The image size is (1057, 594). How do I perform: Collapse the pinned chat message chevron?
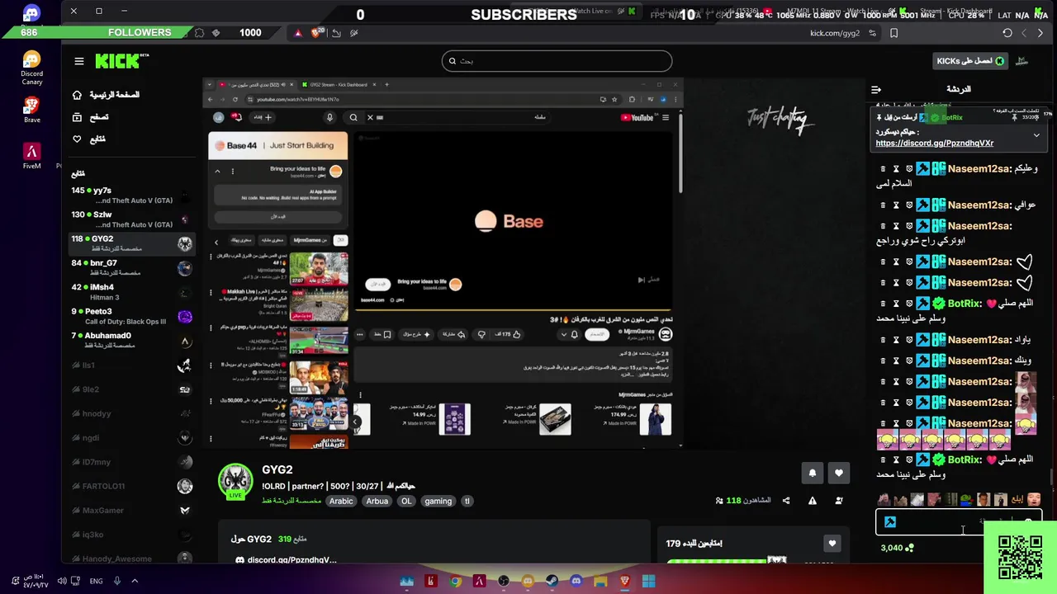pyautogui.click(x=1036, y=135)
